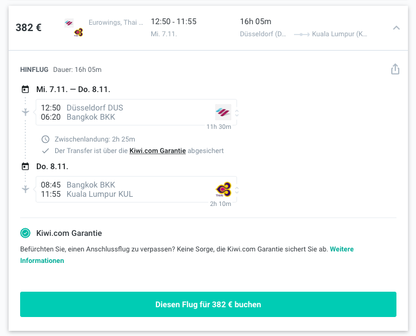
Task: Click the green Kiwi.com guarantee checkmark icon
Action: tap(25, 233)
